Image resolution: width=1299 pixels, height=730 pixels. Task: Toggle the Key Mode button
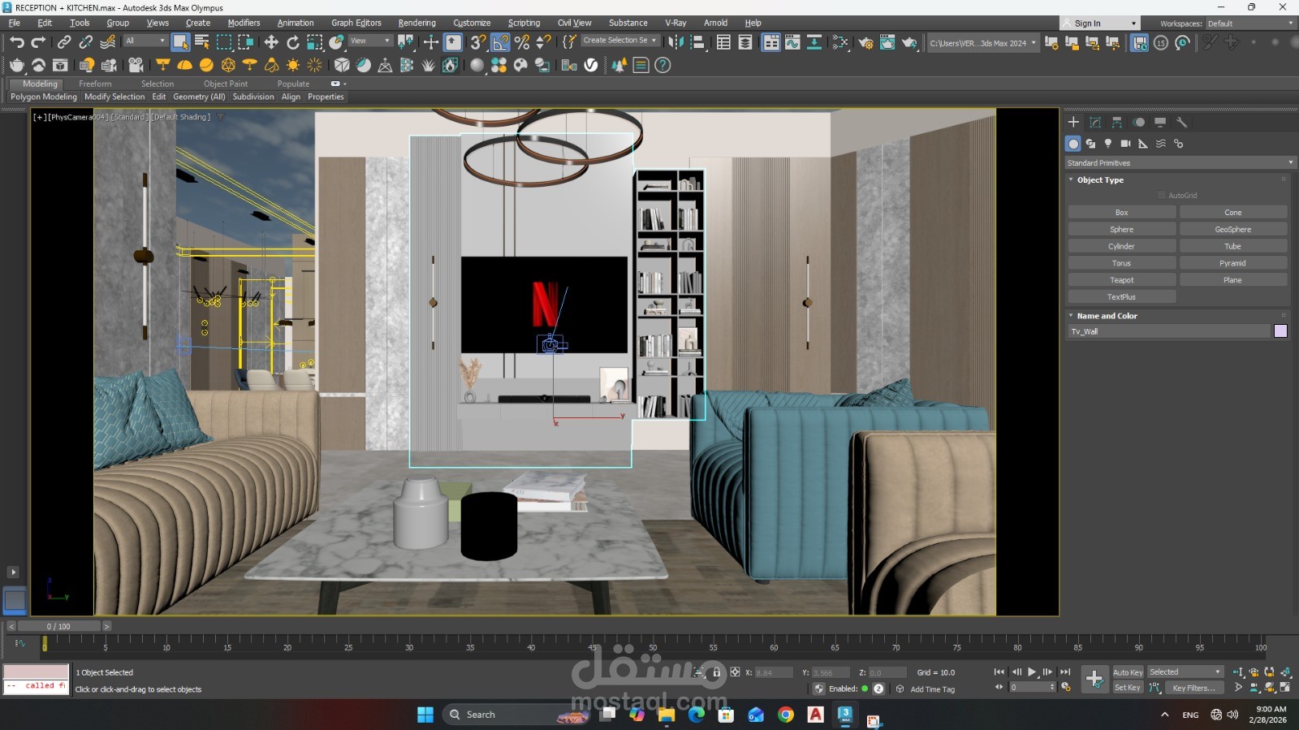(x=999, y=687)
